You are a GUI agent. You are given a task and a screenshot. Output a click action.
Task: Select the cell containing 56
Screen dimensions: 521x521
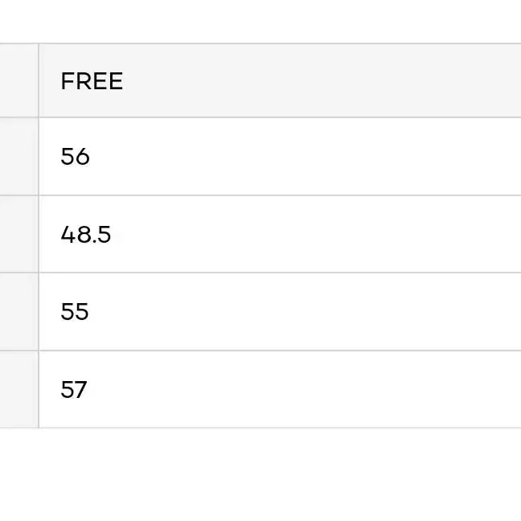pos(280,157)
